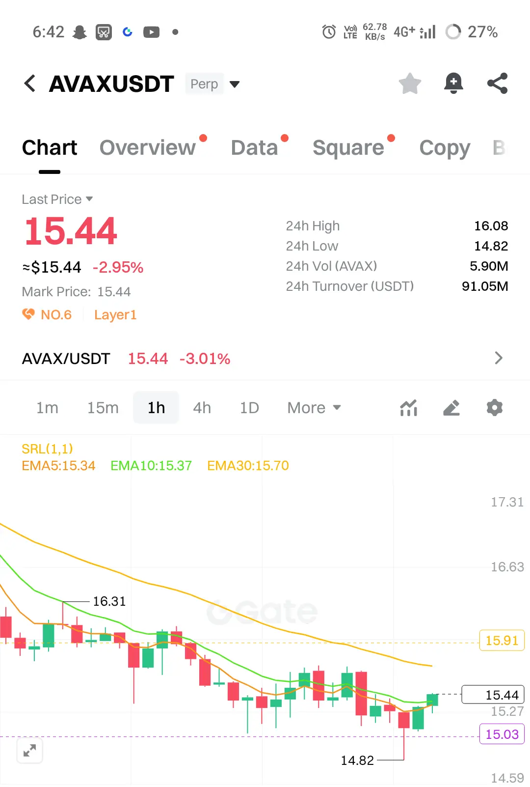This screenshot has height=787, width=530.
Task: Select the 1D timeframe
Action: click(249, 408)
